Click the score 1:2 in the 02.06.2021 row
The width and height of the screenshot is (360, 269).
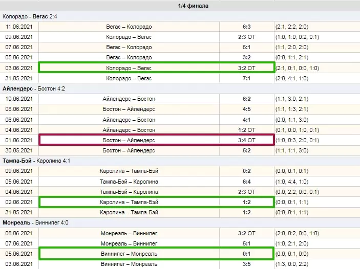point(247,202)
